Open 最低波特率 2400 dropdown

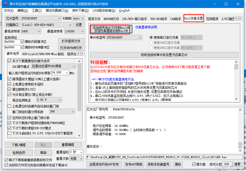(31, 31)
